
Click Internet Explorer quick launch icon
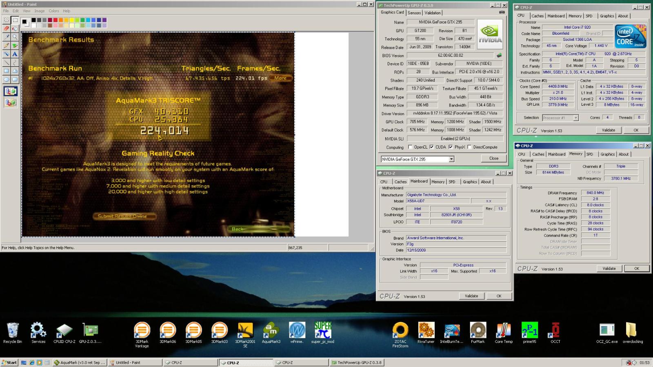32,363
